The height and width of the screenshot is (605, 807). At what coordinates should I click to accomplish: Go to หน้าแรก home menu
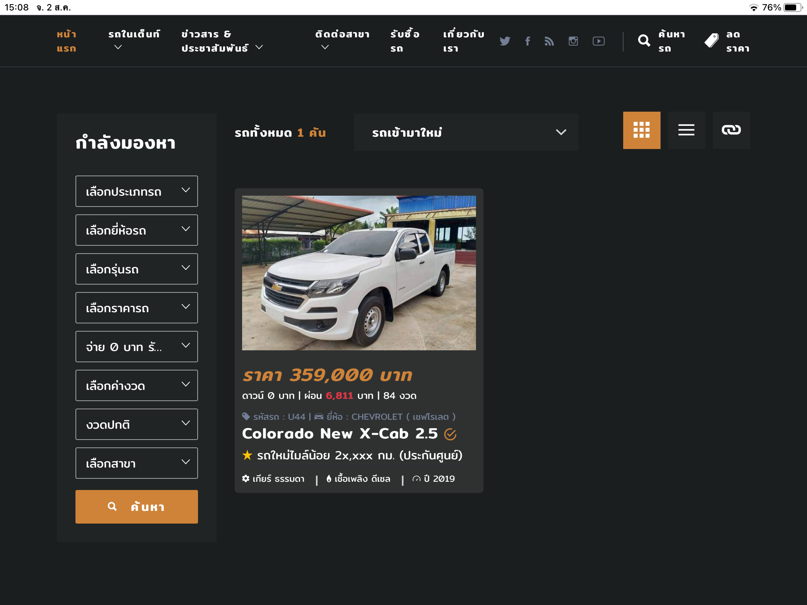pos(67,41)
